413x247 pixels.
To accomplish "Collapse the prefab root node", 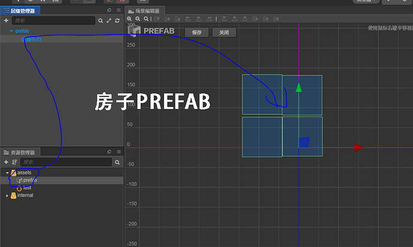I will point(11,31).
